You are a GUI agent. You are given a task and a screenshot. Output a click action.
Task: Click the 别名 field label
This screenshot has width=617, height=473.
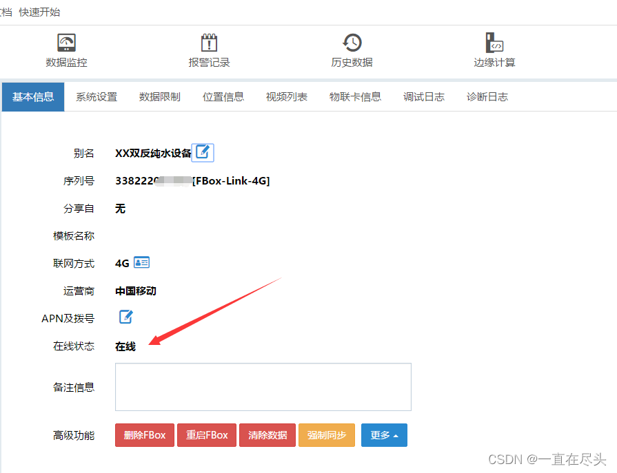(84, 154)
